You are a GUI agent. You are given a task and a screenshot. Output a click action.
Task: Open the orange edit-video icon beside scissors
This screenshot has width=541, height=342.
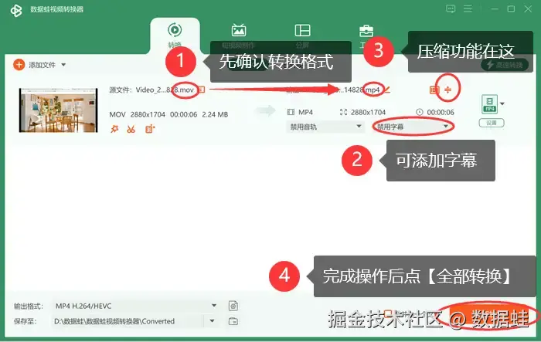(150, 129)
